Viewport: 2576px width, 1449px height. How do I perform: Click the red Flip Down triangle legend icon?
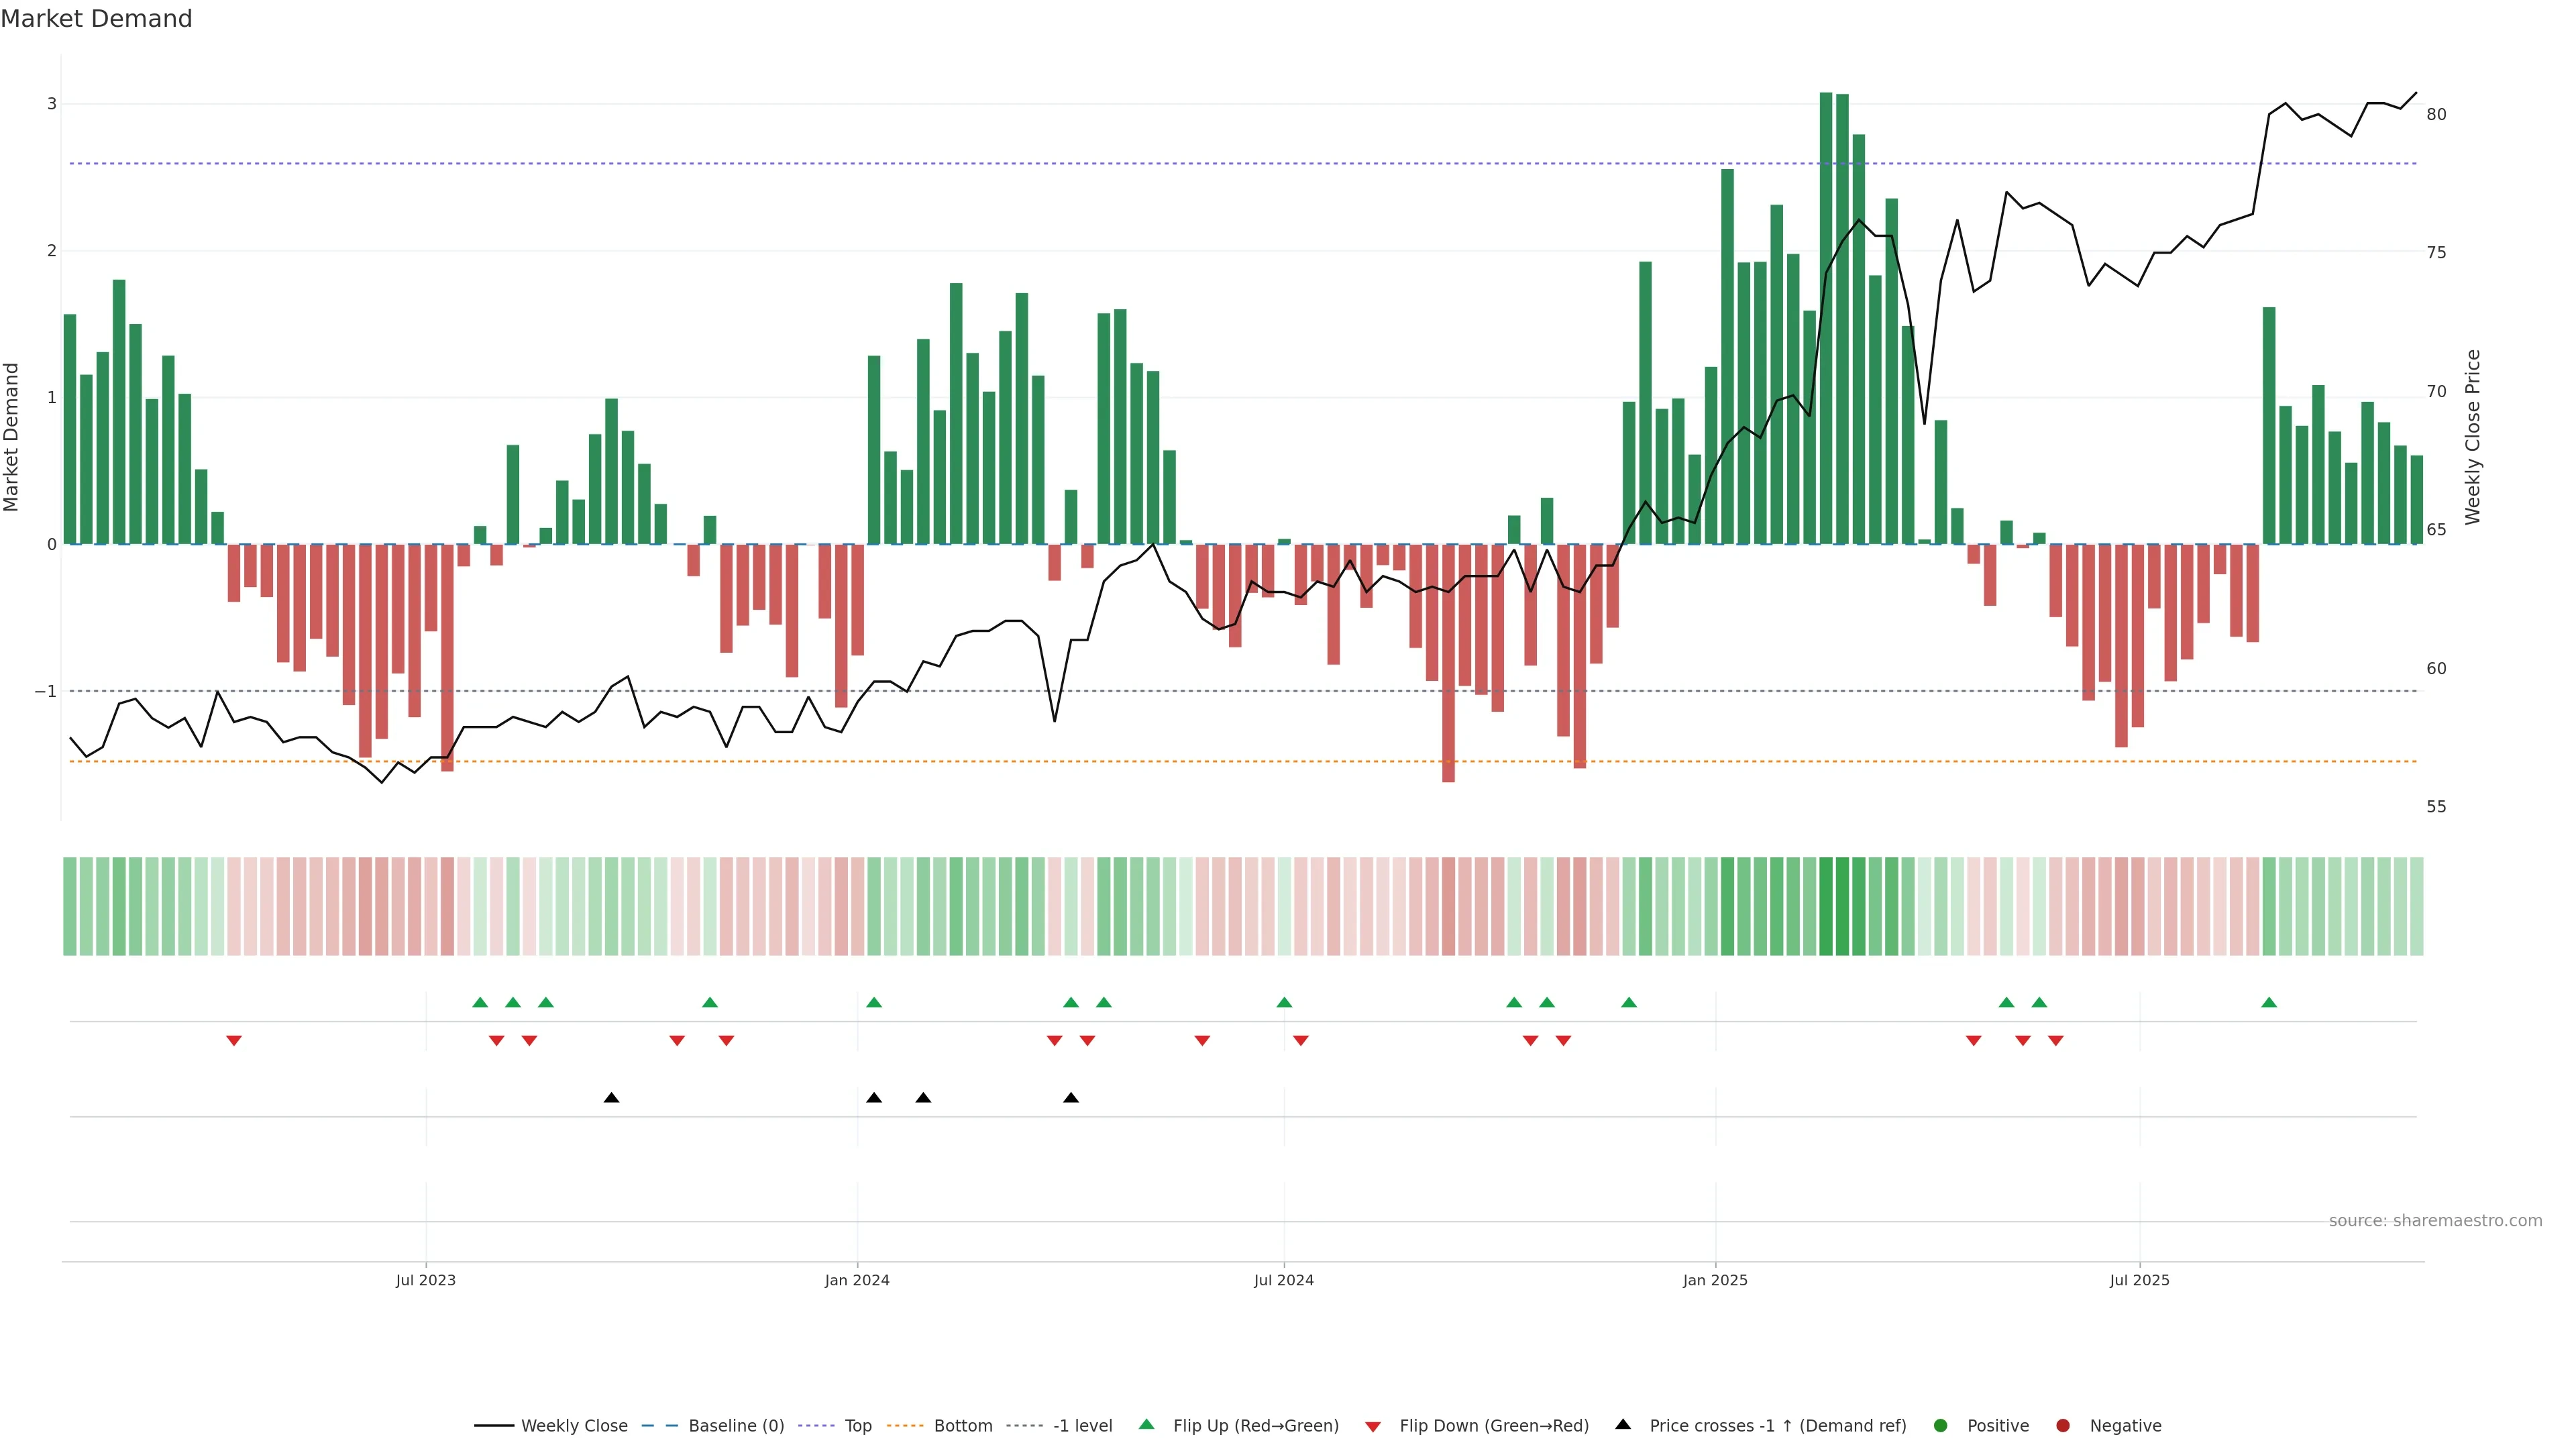pos(1372,1426)
